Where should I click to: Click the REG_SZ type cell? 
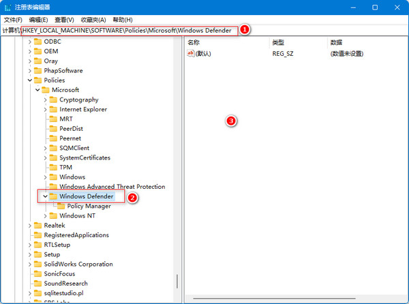283,54
